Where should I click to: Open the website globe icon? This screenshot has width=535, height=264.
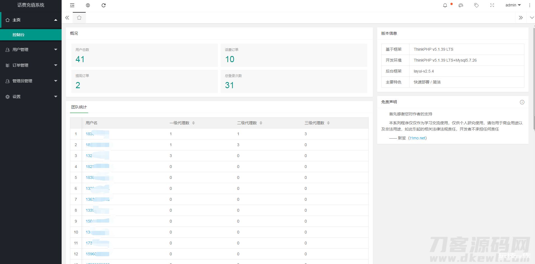tap(88, 5)
